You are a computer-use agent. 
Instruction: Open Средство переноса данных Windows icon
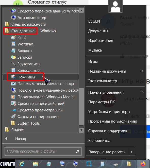(13, 11)
